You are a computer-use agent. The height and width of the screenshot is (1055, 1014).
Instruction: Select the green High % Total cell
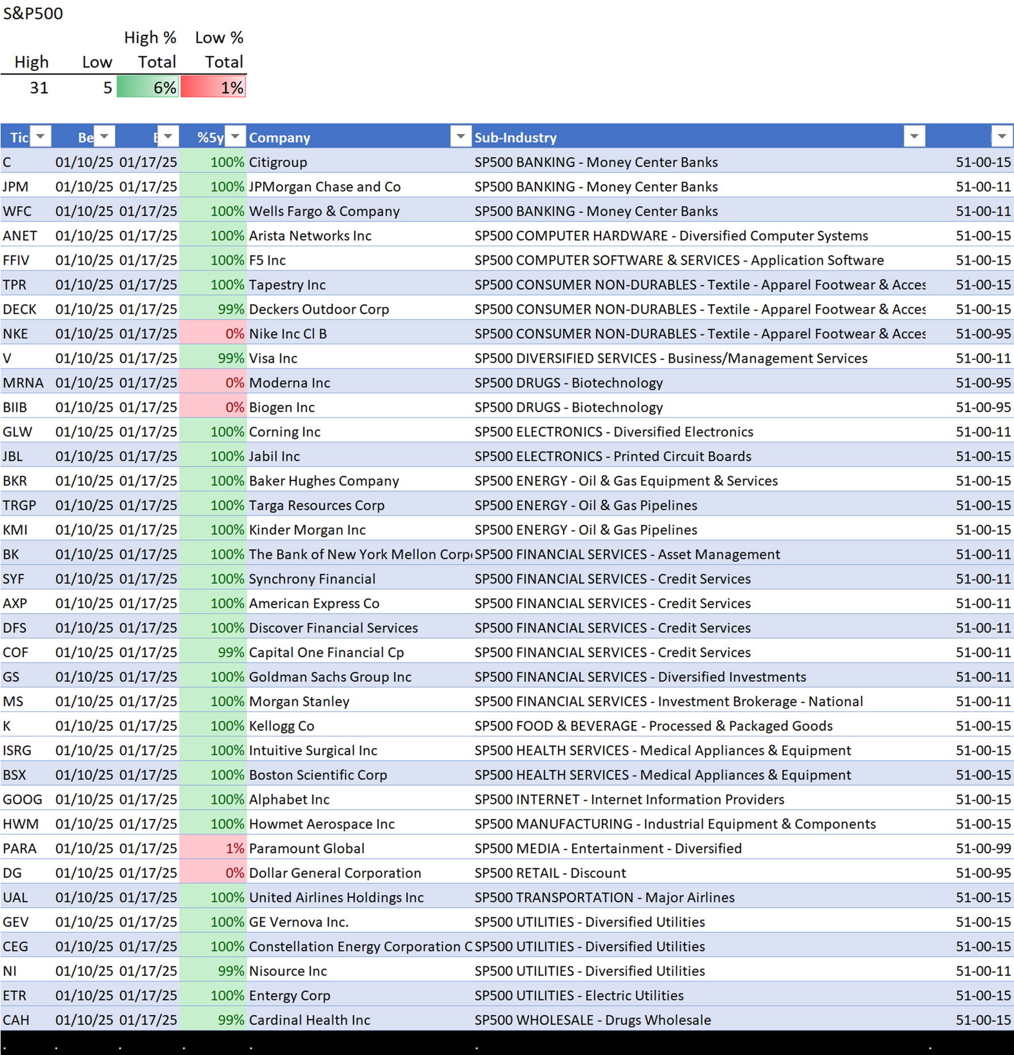(x=148, y=87)
